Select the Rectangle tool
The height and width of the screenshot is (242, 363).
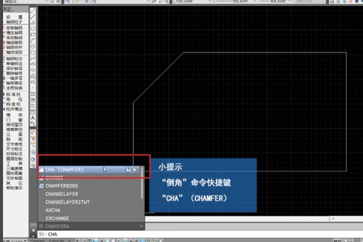[x=33, y=34]
